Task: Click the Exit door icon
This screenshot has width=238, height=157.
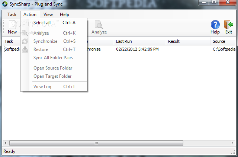Action: [229, 27]
